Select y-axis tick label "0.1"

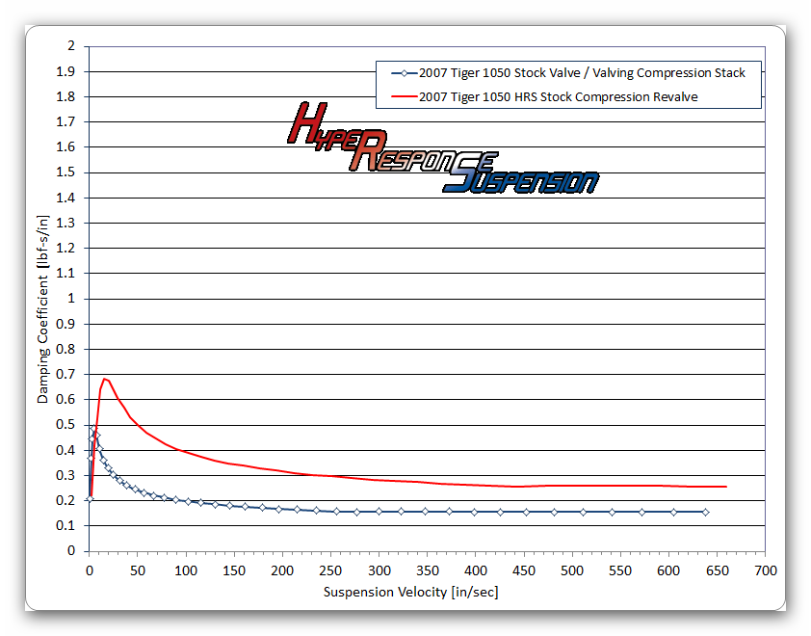pos(65,526)
